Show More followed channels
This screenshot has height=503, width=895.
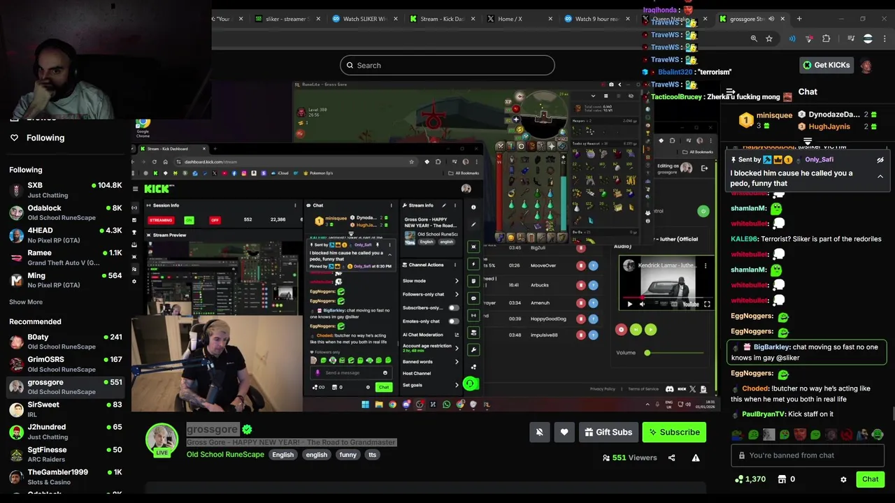(x=26, y=302)
